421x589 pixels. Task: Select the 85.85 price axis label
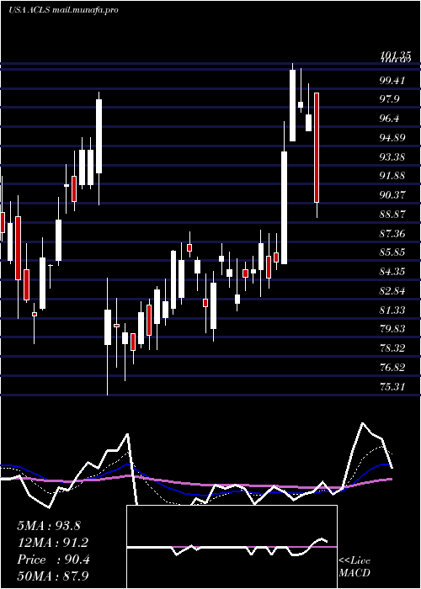click(x=392, y=252)
